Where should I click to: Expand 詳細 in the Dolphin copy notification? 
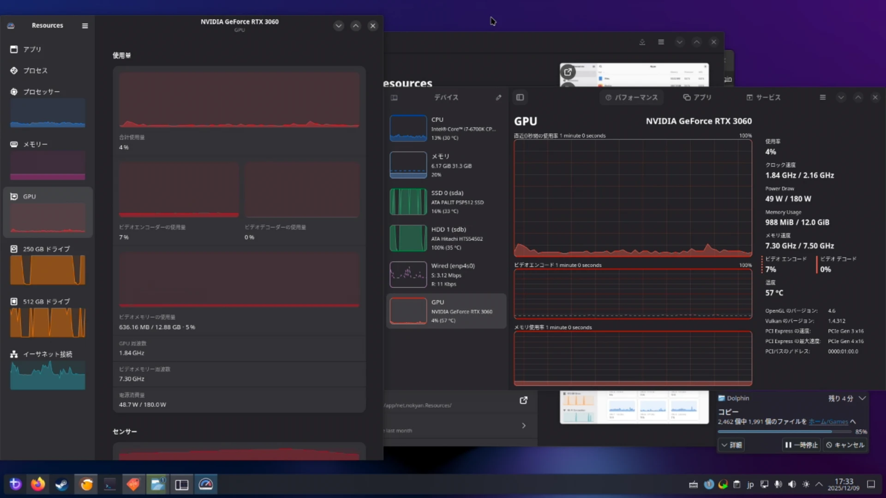pyautogui.click(x=731, y=445)
